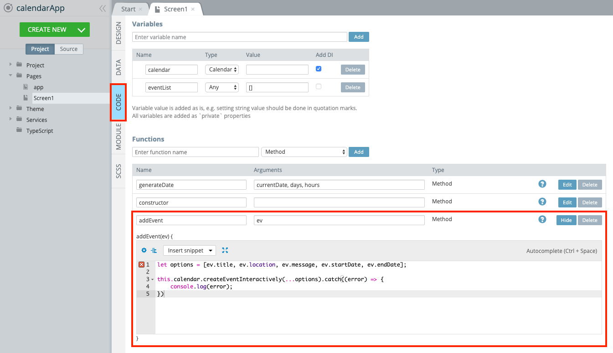This screenshot has width=613, height=353.
Task: Hide the addEvent function code
Action: (566, 220)
